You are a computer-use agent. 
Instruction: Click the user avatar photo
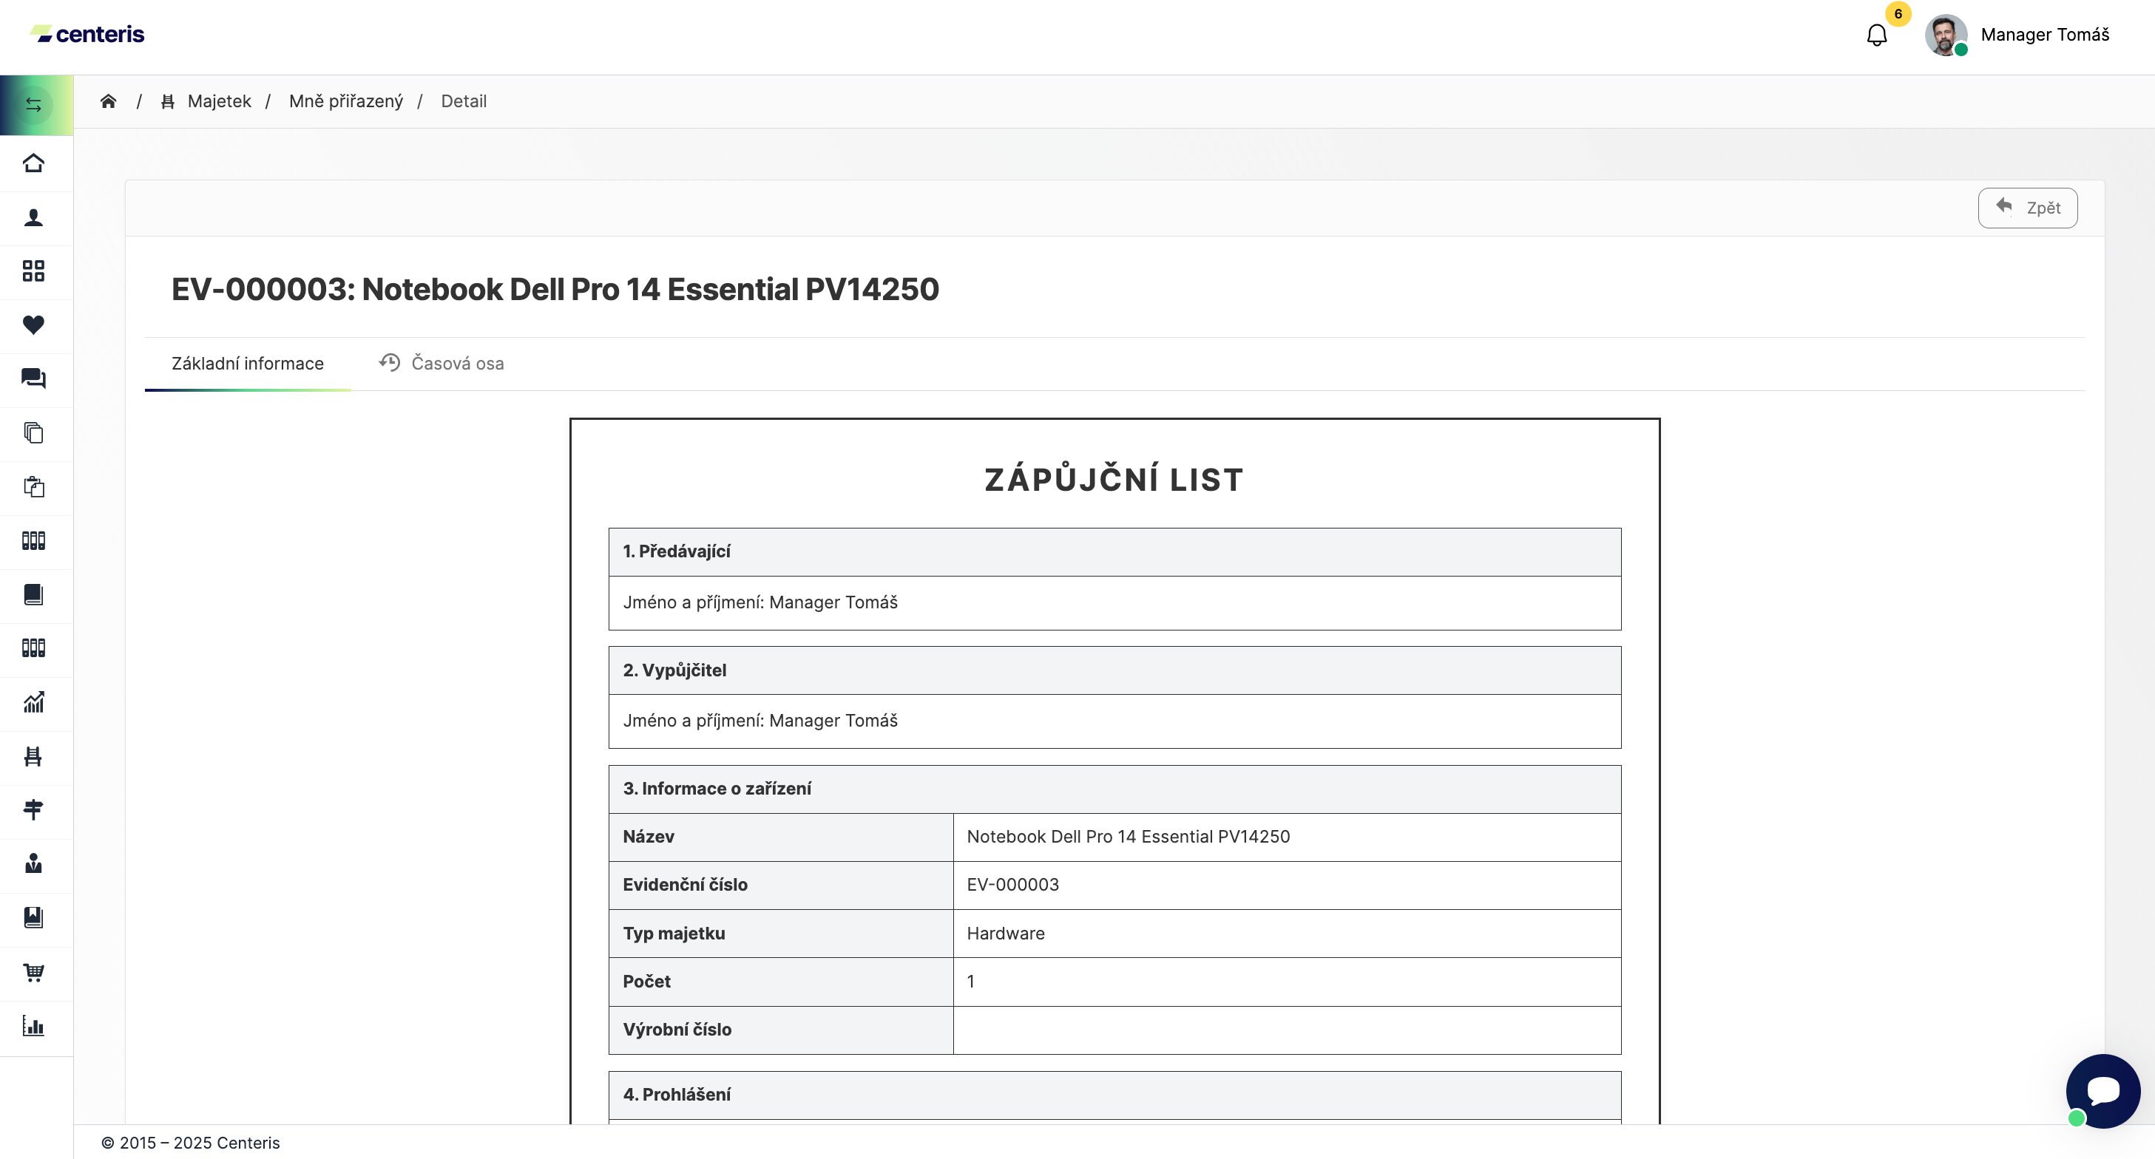click(x=1945, y=35)
